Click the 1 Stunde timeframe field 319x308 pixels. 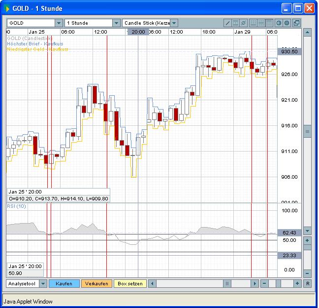tap(89, 23)
